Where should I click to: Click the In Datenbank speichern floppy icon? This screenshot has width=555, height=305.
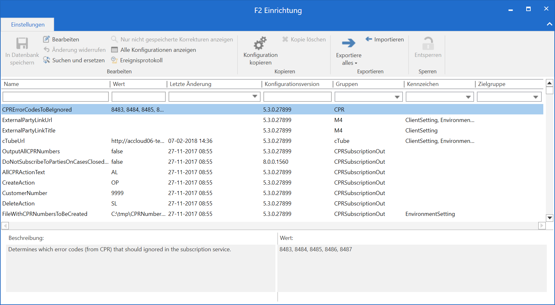point(22,44)
